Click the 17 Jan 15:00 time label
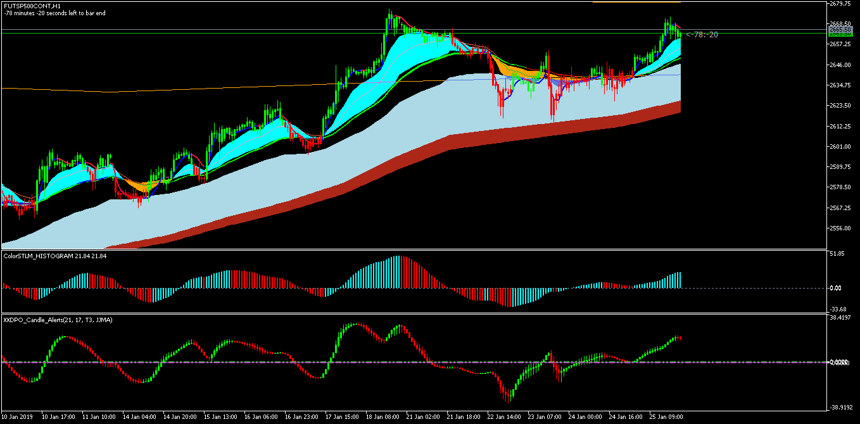The height and width of the screenshot is (424, 860). click(x=342, y=418)
